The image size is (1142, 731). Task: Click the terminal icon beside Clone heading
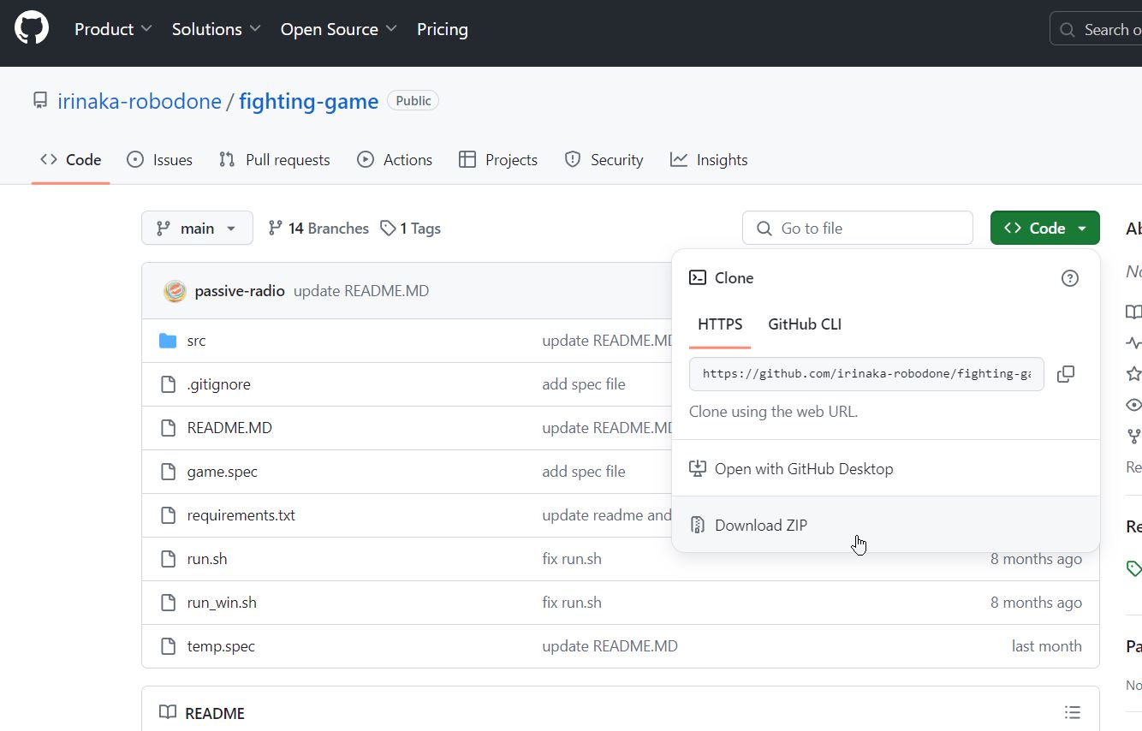(x=698, y=277)
